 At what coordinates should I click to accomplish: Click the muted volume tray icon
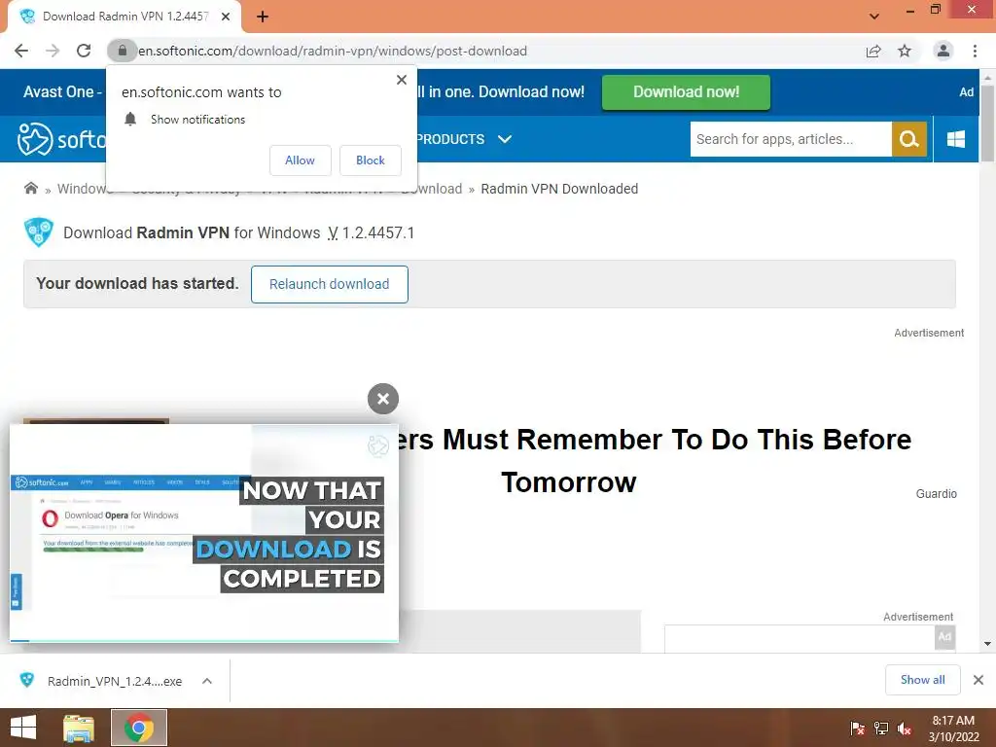(x=905, y=729)
